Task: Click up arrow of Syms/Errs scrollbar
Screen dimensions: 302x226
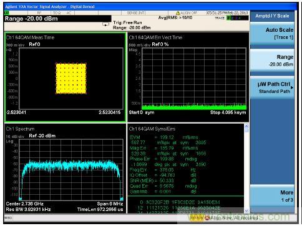Action: click(x=246, y=126)
